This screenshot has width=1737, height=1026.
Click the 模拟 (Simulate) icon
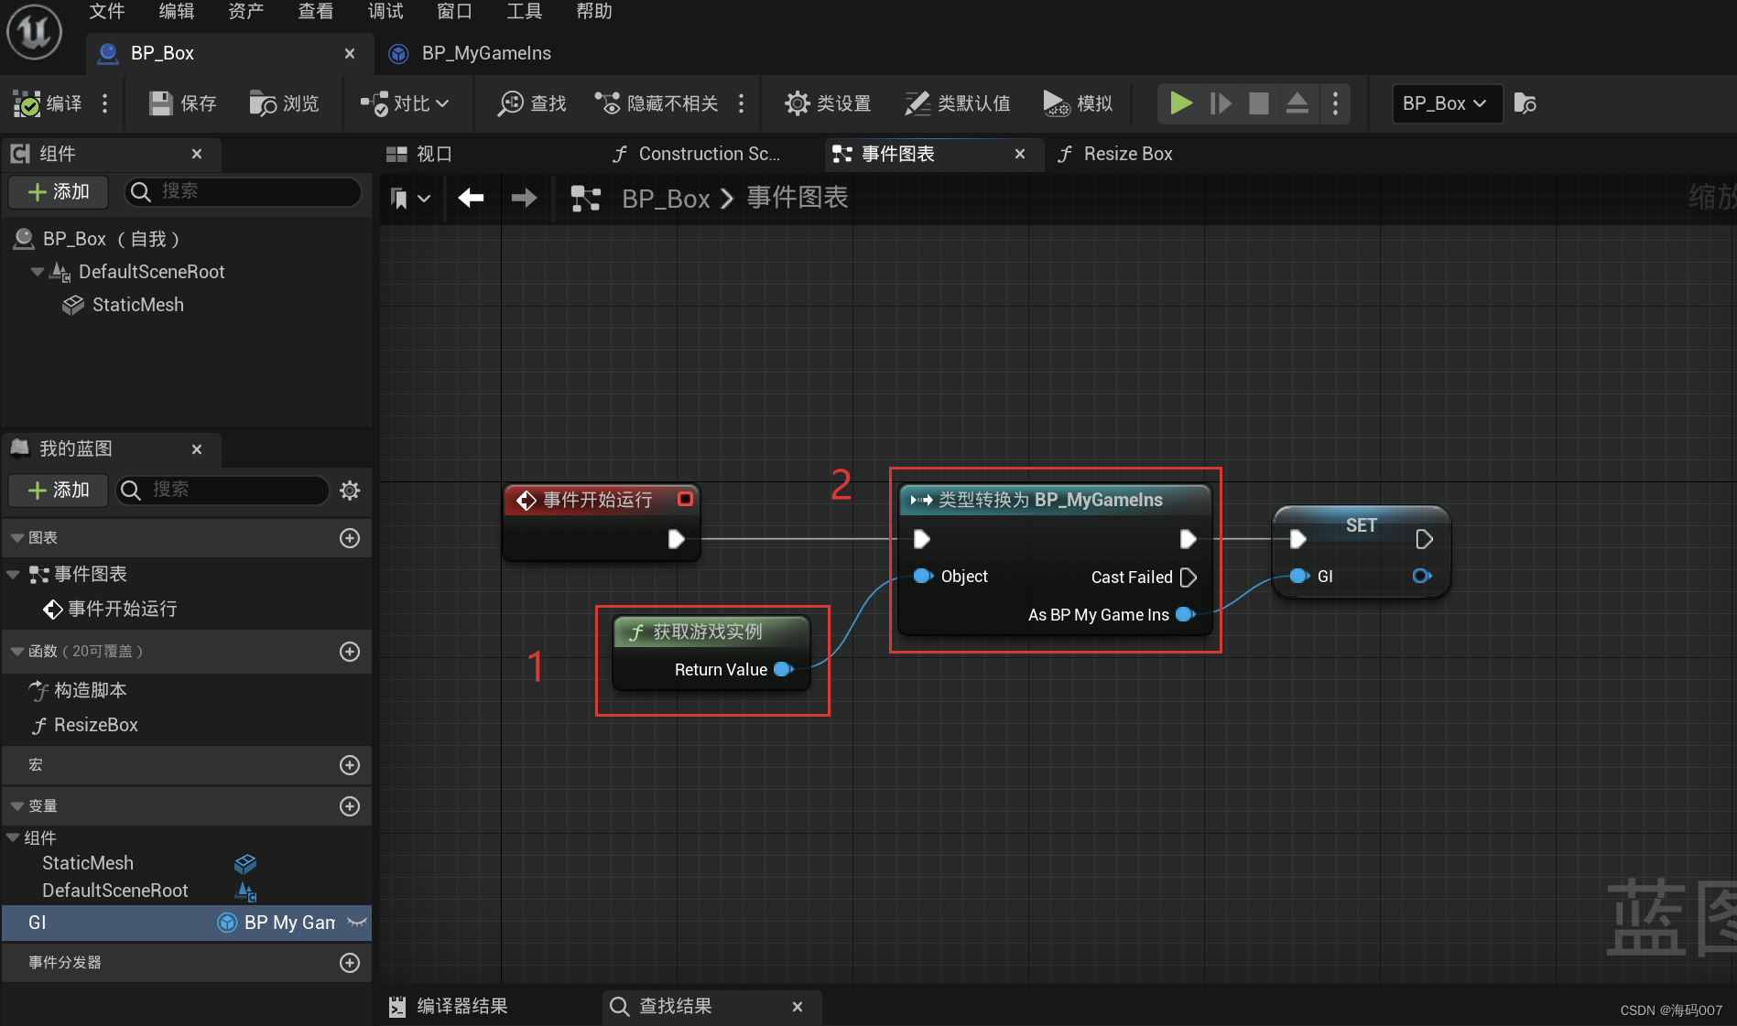[x=1055, y=103]
